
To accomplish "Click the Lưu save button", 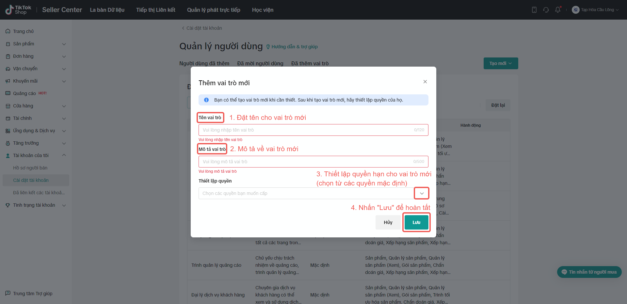I will tap(416, 222).
